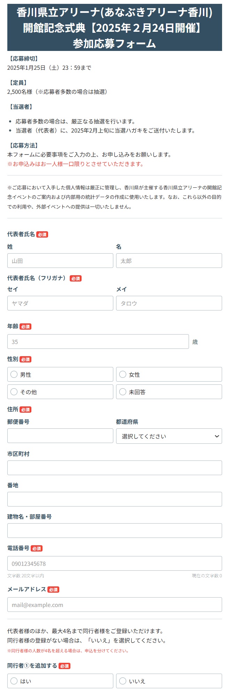Focus the 名 given name field
Image resolution: width=228 pixels, height=690 pixels.
pyautogui.click(x=169, y=261)
